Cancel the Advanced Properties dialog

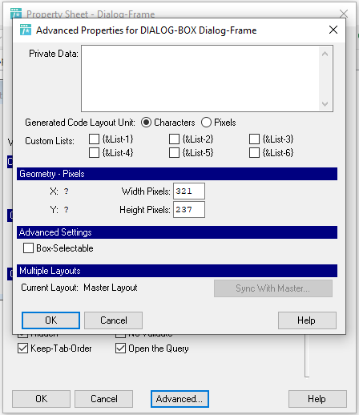pyautogui.click(x=113, y=320)
